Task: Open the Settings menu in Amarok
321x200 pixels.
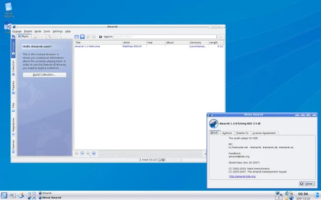Action: (x=57, y=32)
